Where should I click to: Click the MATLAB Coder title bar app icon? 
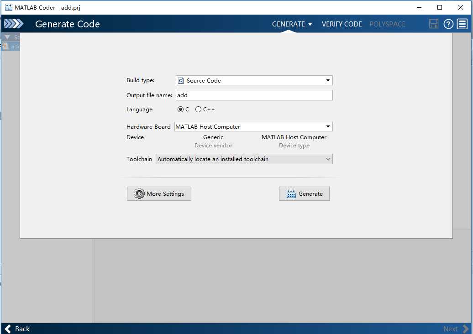8,7
